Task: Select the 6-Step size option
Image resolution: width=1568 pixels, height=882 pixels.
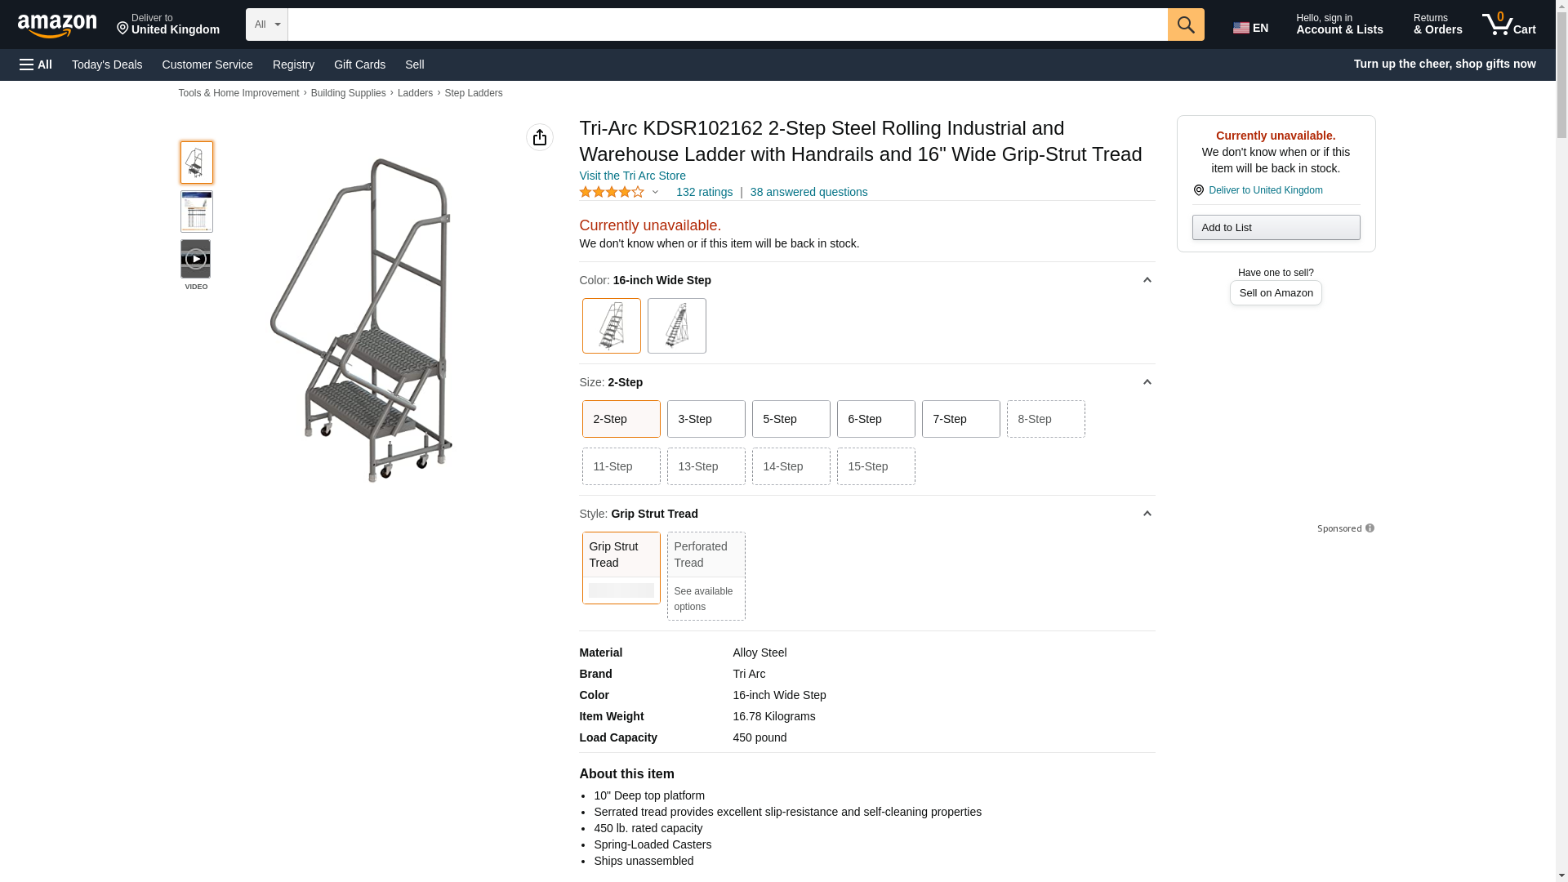Action: pos(875,419)
